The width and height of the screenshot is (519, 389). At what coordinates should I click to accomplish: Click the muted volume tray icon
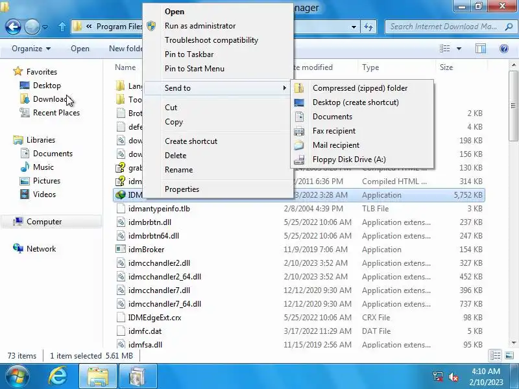tap(453, 377)
